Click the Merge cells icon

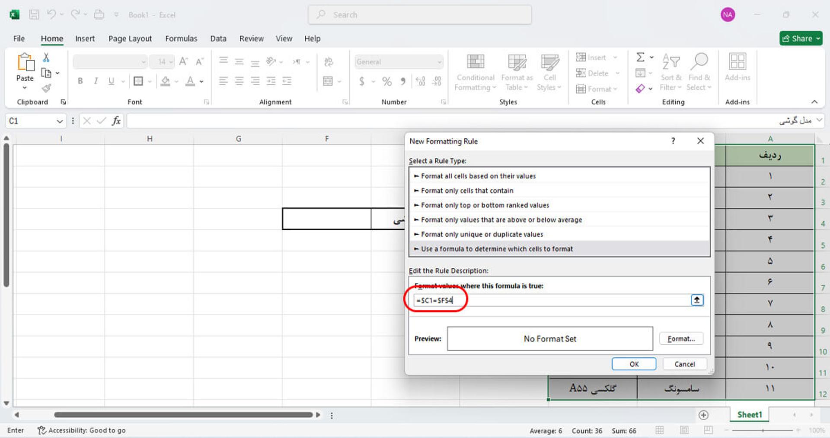[x=328, y=81]
